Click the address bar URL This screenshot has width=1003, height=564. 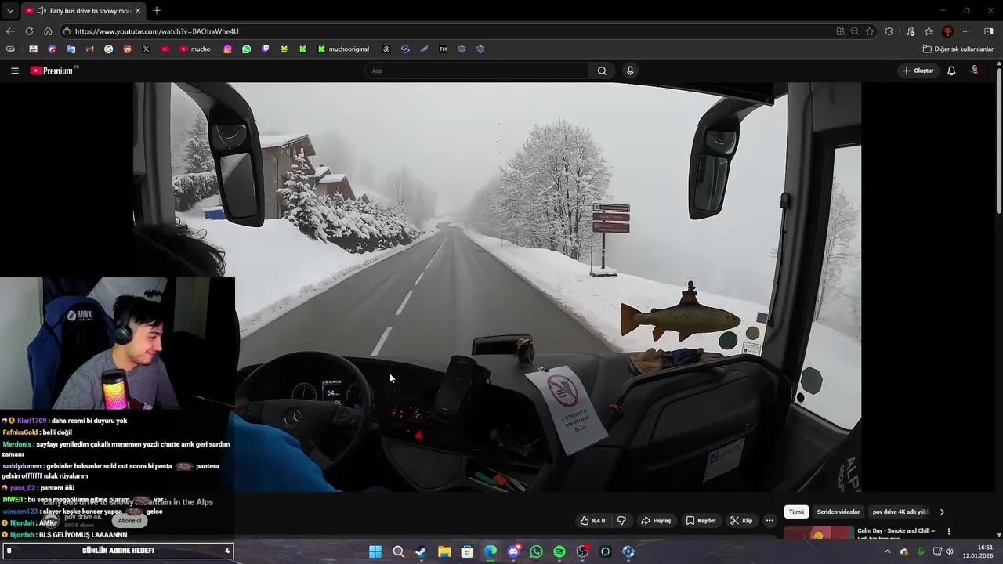pos(157,31)
